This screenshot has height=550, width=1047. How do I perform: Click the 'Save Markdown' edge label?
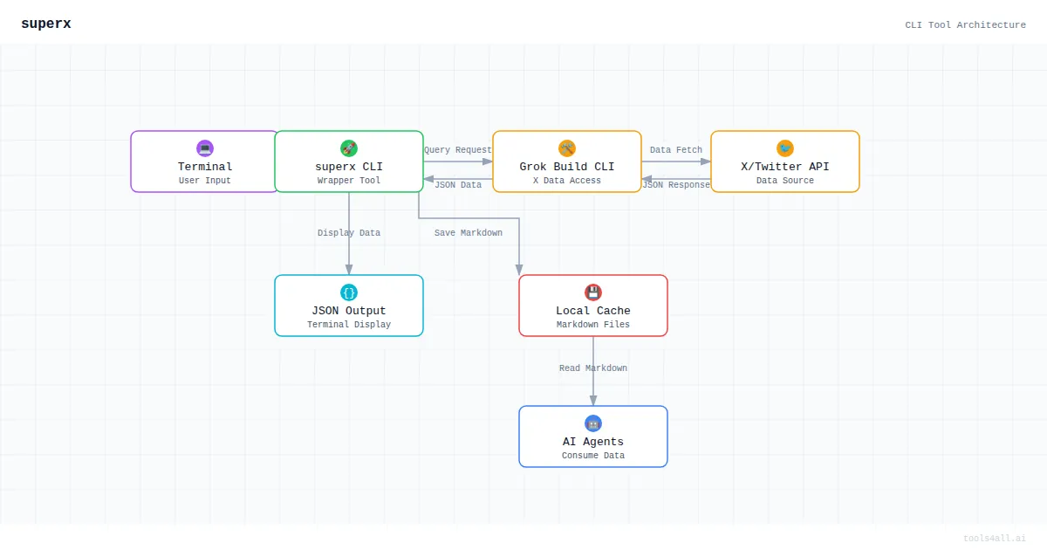[x=469, y=233]
